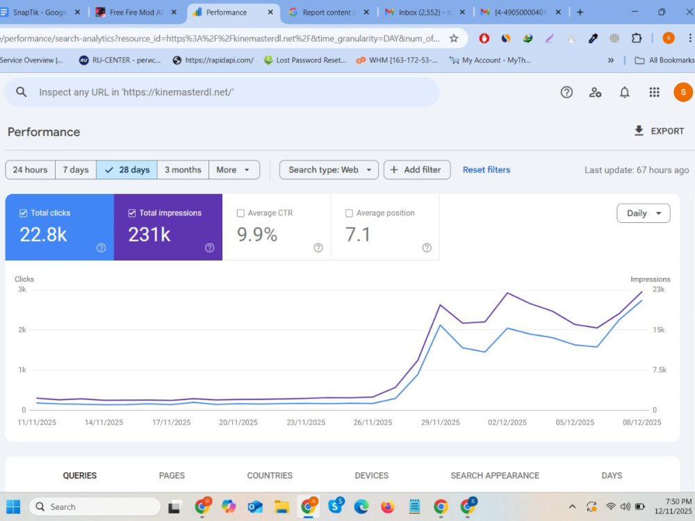Viewport: 695px width, 521px height.
Task: Open the Search Console help icon
Action: click(x=566, y=92)
